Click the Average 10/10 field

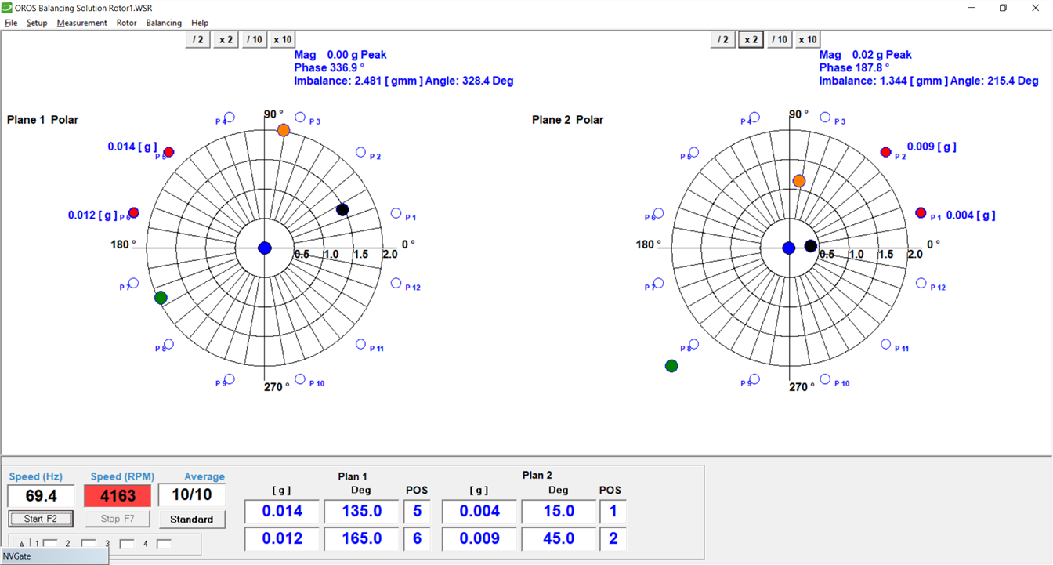point(192,495)
